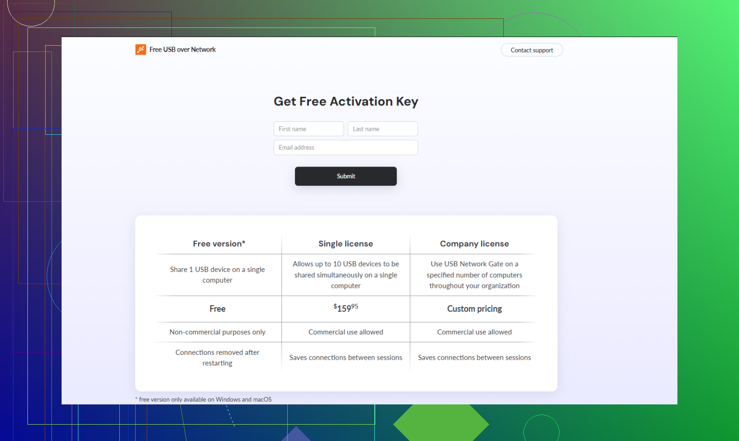Click the Share 1 USB device description
The image size is (739, 441).
pyautogui.click(x=217, y=274)
